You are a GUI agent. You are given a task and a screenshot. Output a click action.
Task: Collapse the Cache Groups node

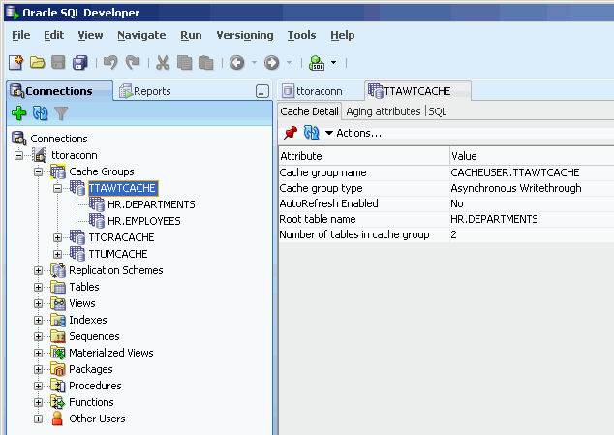[38, 171]
